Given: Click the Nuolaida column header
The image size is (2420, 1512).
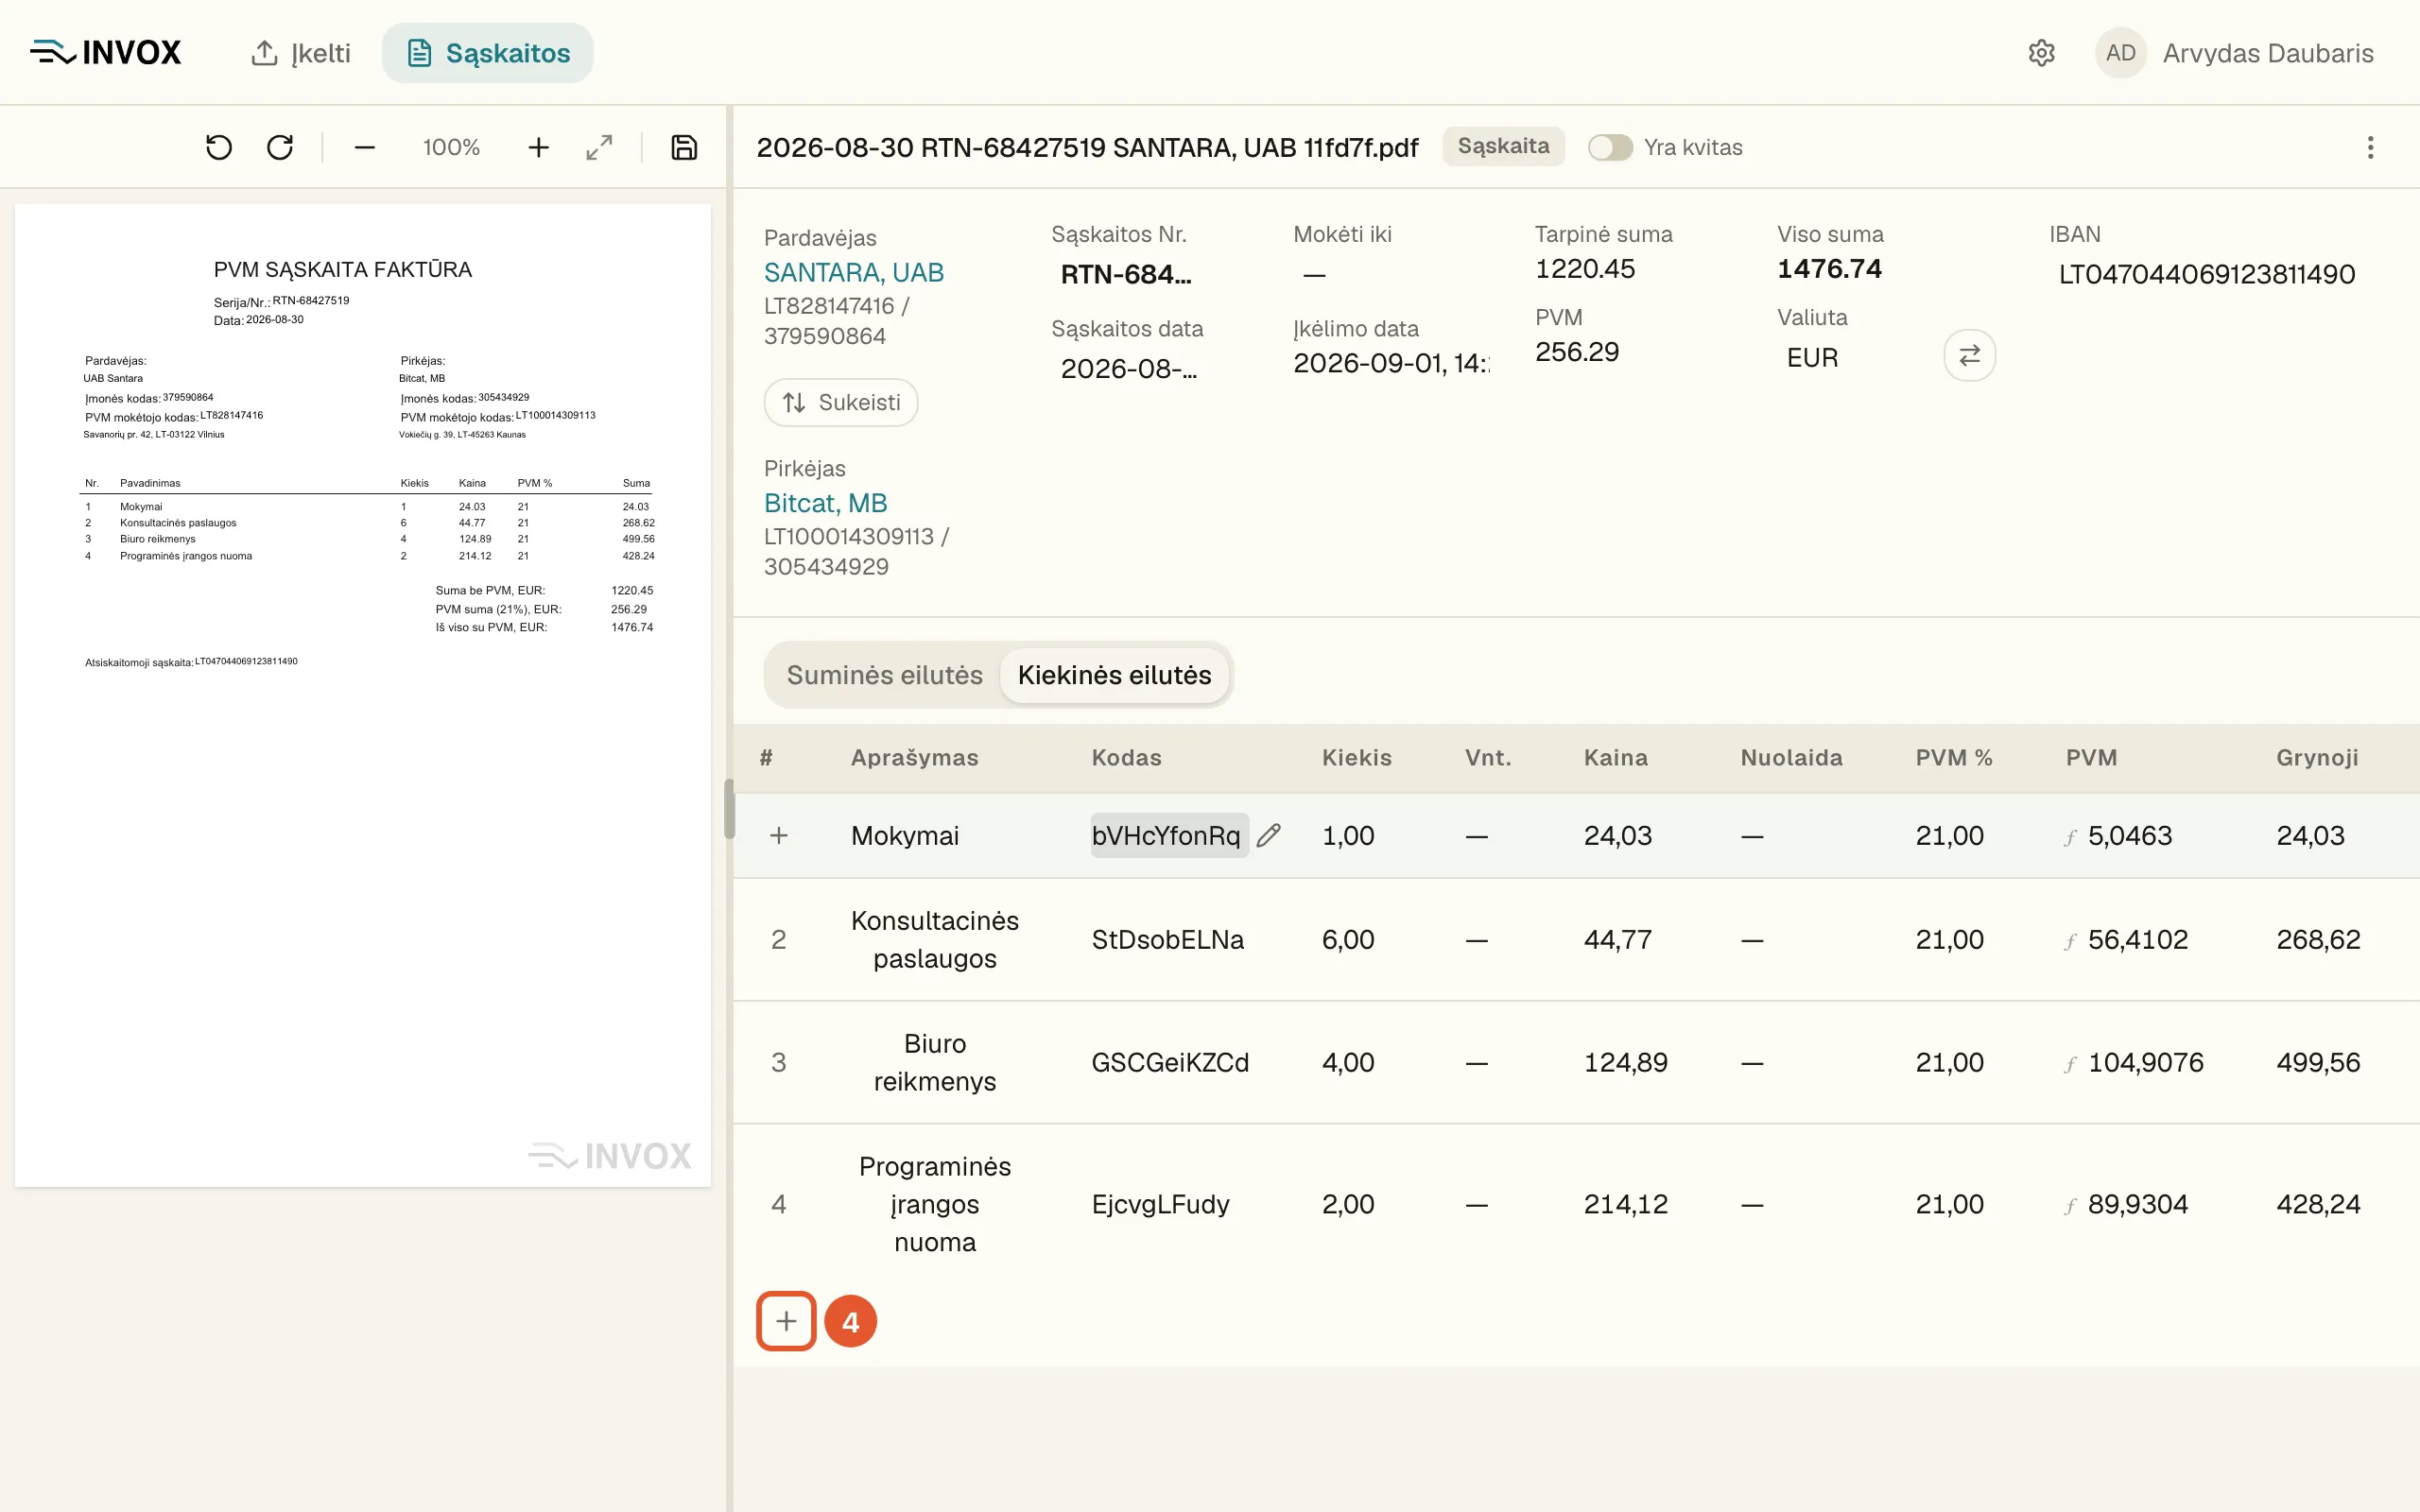Looking at the screenshot, I should coord(1791,758).
